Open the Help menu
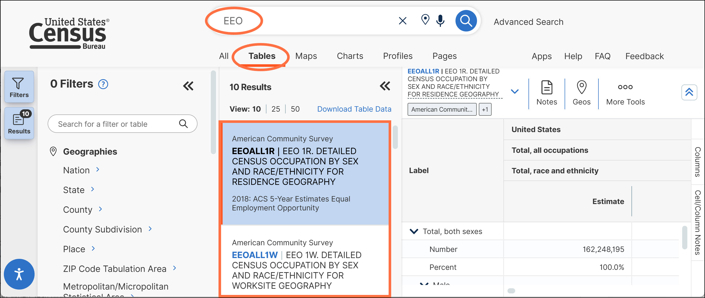 [x=573, y=56]
